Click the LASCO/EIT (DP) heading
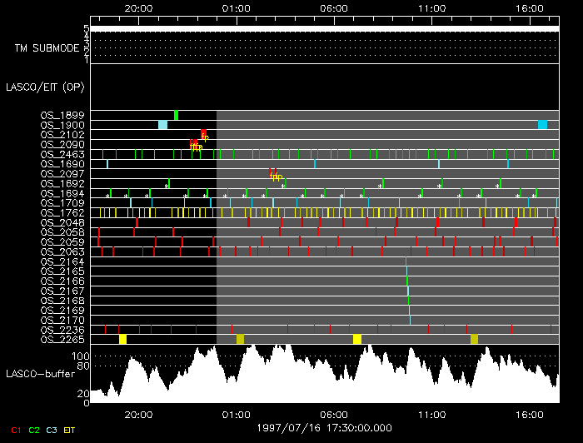 tap(44, 87)
